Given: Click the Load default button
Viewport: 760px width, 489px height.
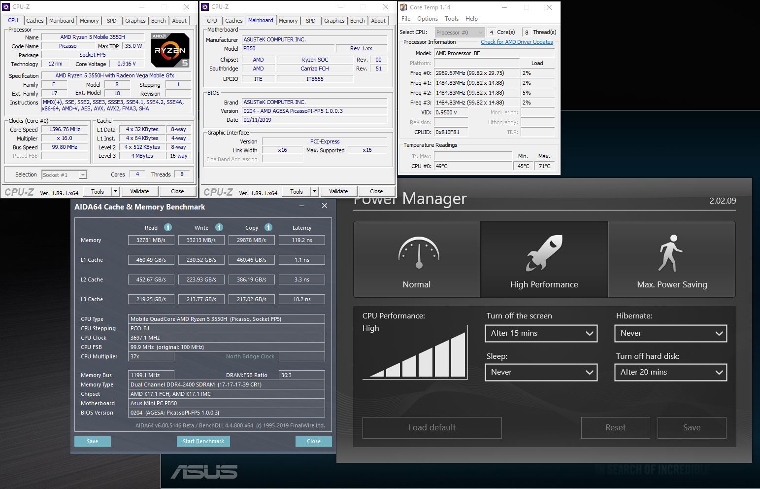Looking at the screenshot, I should coord(432,427).
